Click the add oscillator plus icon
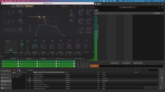This screenshot has width=165, height=92. pos(13,36)
